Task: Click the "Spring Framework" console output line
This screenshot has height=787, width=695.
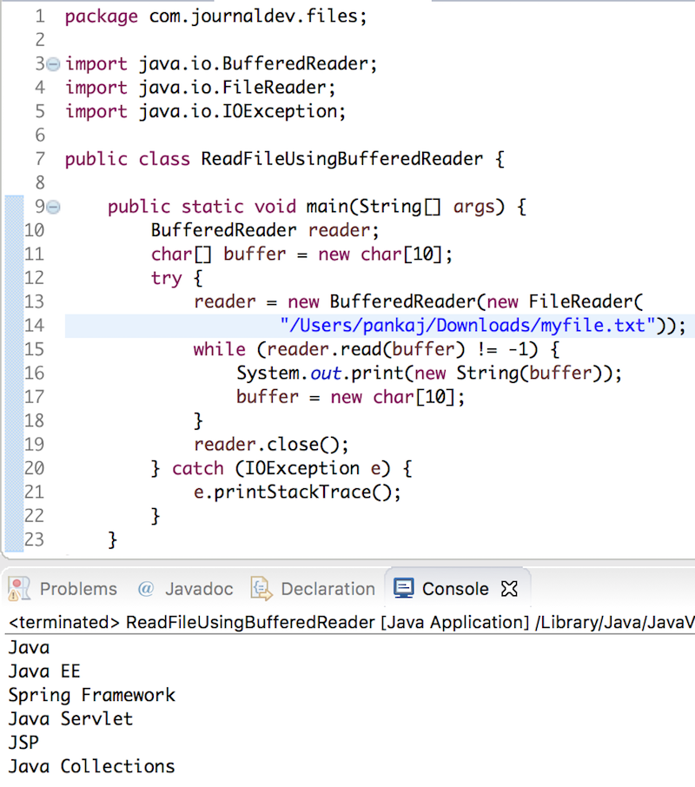Action: tap(92, 696)
